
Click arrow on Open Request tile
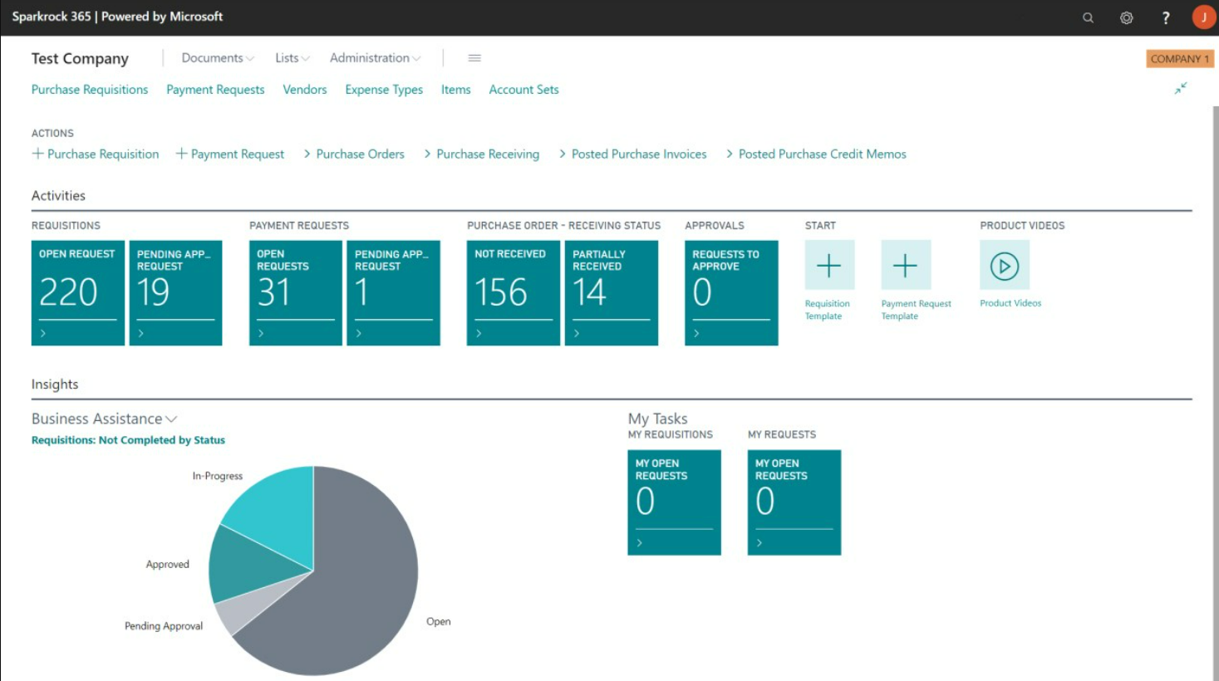click(x=43, y=333)
